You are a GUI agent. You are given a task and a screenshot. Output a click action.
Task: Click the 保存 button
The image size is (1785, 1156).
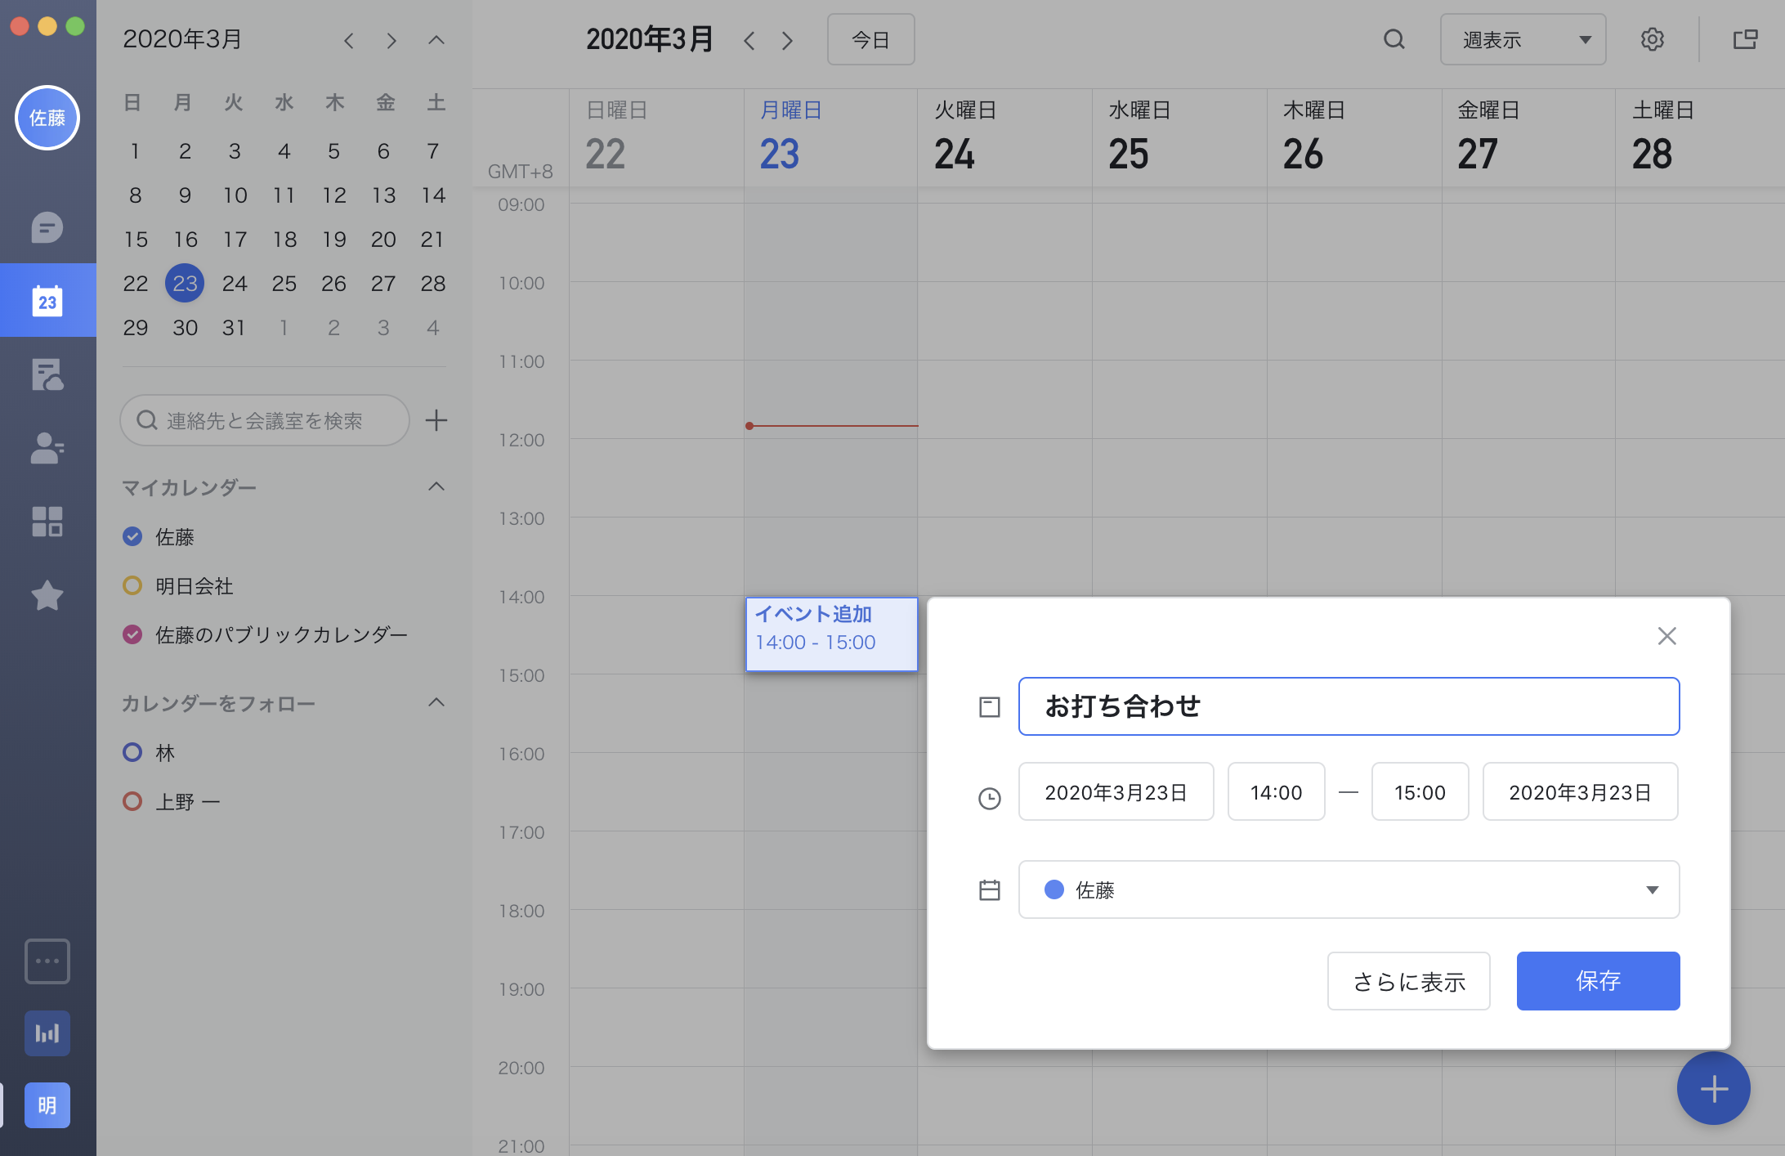(x=1598, y=981)
